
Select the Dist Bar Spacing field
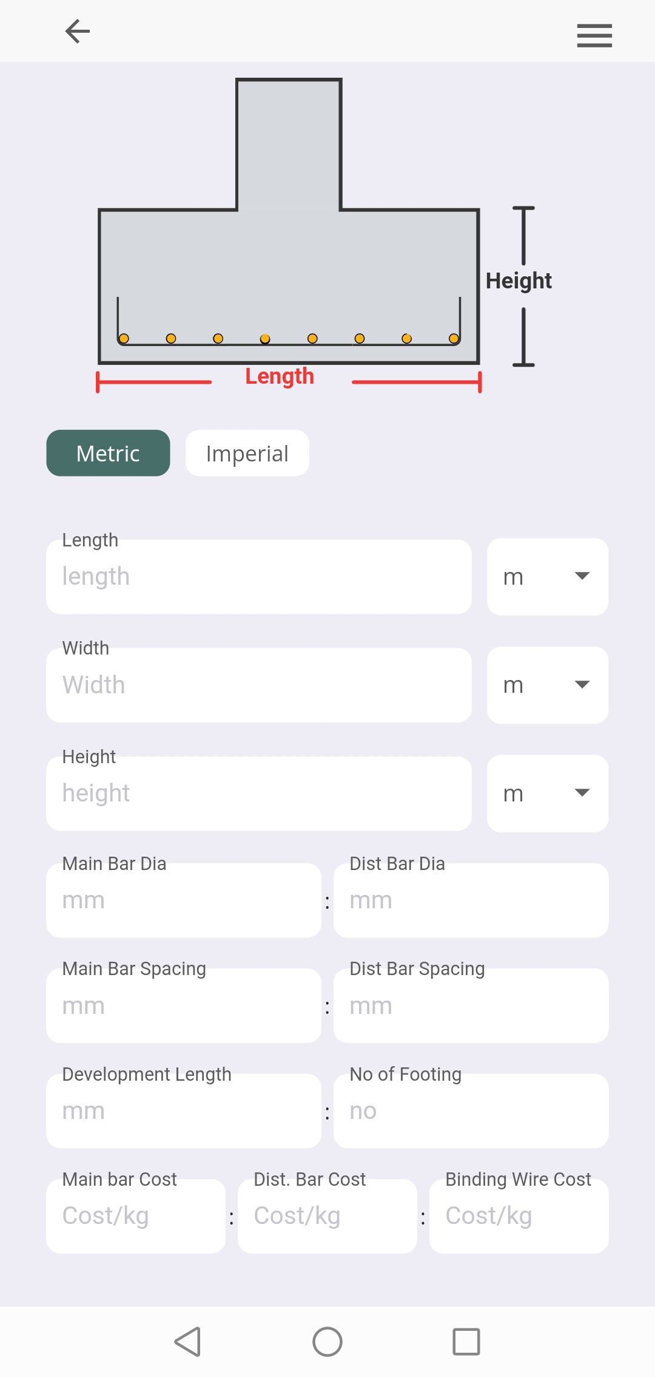471,1006
